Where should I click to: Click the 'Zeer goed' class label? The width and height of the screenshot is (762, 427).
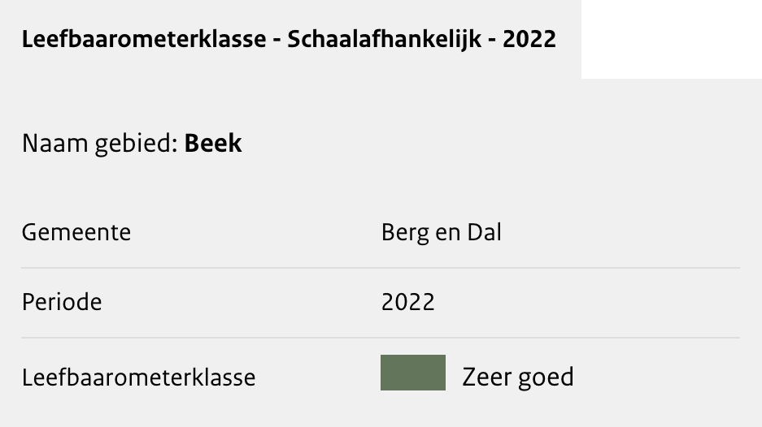[x=518, y=377]
